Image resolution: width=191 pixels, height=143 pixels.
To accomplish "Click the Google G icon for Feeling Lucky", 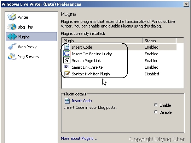I will click(67, 54).
